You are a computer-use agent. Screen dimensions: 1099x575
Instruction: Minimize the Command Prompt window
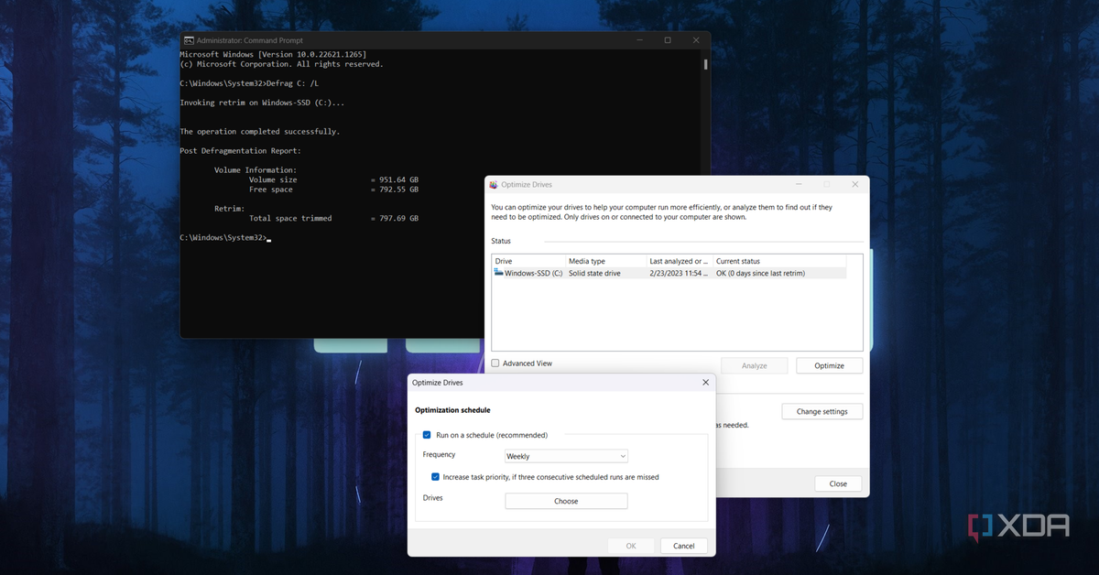(638, 40)
